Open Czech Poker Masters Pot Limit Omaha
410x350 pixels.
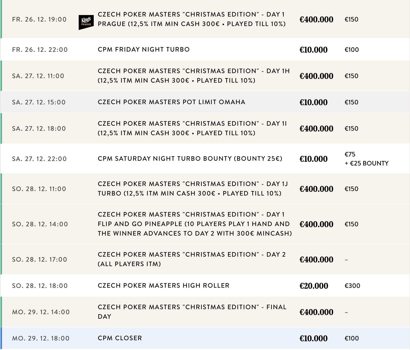click(x=171, y=102)
